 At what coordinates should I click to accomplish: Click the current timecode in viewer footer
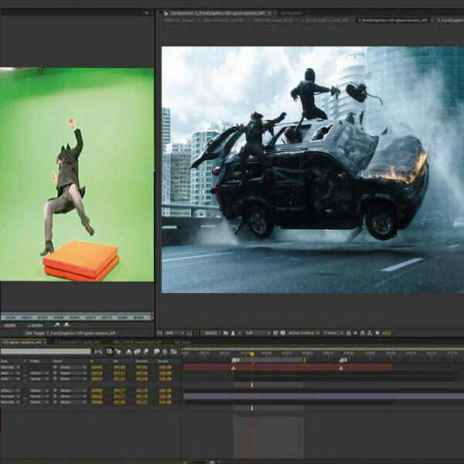(210, 333)
